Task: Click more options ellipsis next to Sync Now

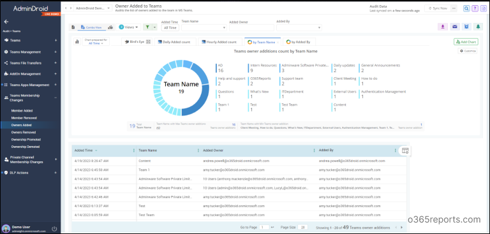Action: coord(454,8)
